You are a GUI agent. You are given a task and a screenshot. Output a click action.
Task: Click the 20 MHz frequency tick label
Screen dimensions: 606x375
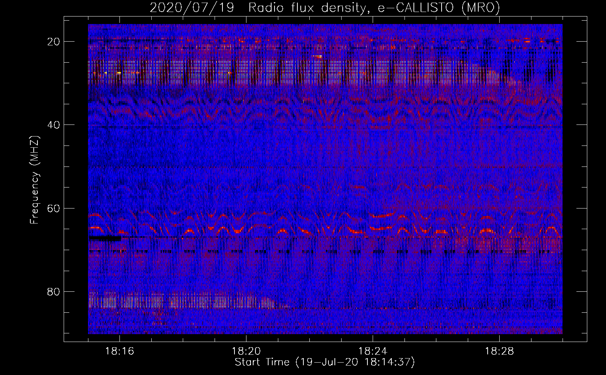[54, 42]
